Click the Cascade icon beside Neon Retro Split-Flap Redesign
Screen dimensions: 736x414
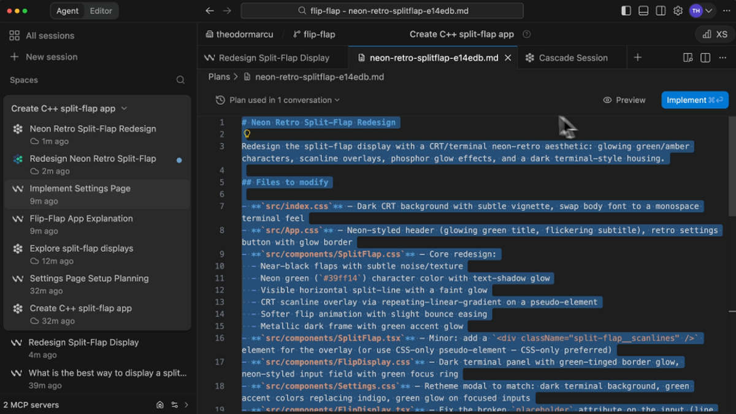click(18, 129)
